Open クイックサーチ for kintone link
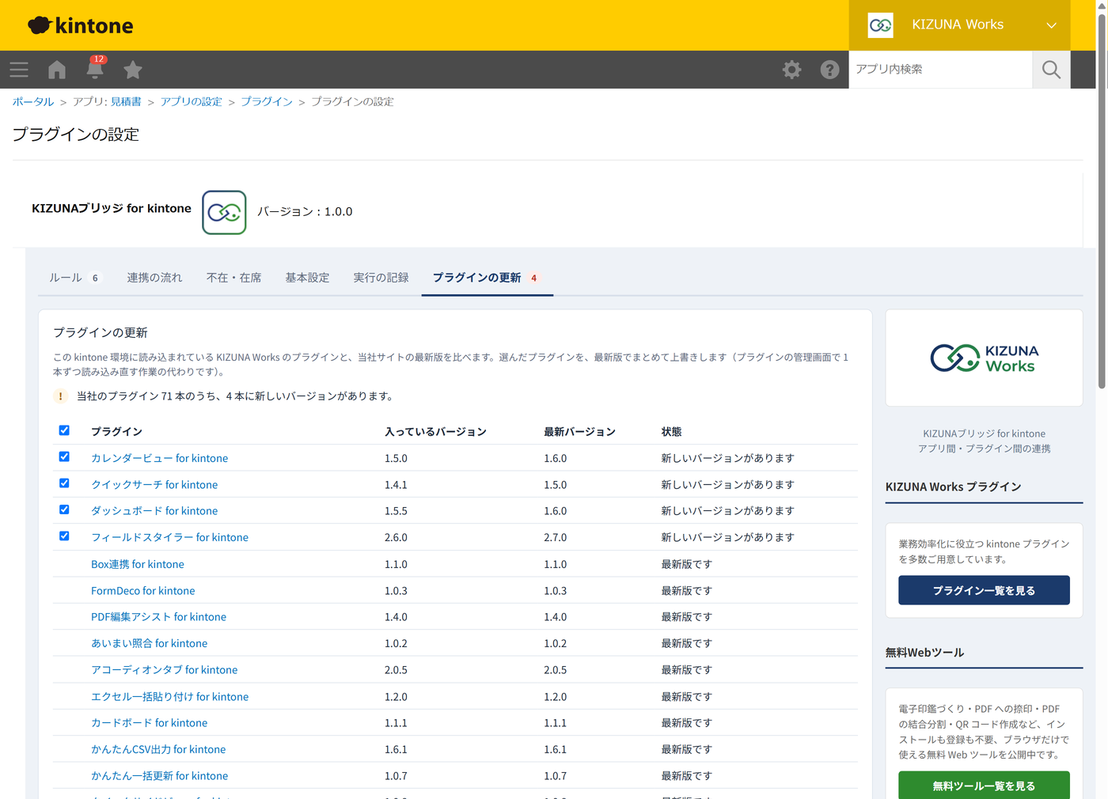The height and width of the screenshot is (799, 1108). point(154,484)
